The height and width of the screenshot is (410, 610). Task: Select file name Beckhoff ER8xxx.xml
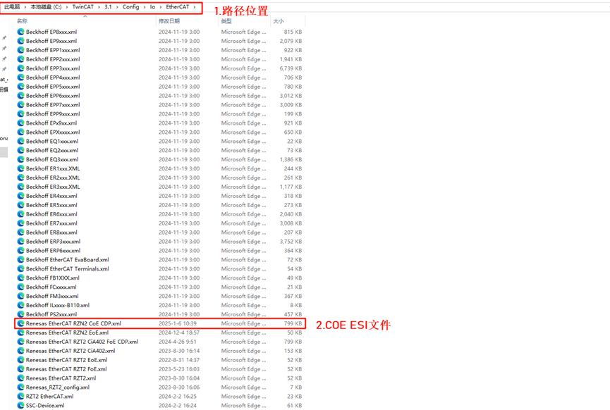point(51,232)
